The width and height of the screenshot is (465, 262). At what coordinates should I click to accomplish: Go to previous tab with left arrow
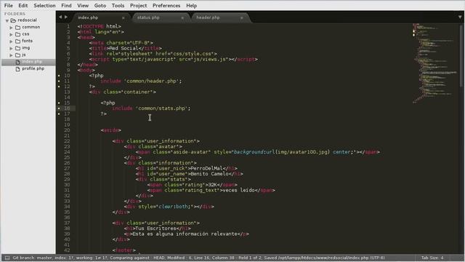coord(60,17)
